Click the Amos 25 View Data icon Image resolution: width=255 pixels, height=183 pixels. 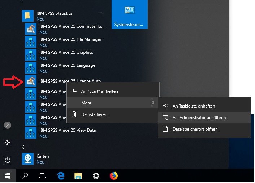pos(31,133)
